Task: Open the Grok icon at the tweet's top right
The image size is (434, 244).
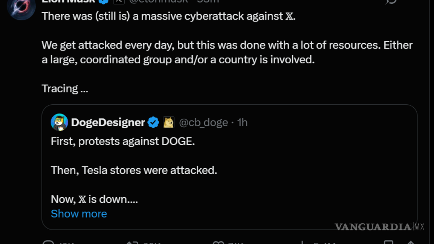Action: (391, 2)
